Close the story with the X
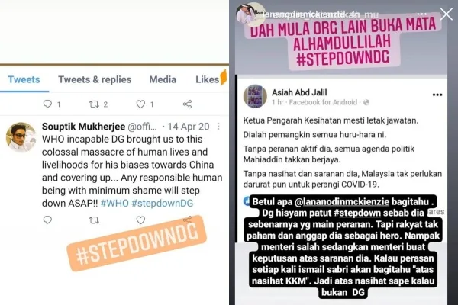This screenshot has height=305, width=458. [x=447, y=14]
